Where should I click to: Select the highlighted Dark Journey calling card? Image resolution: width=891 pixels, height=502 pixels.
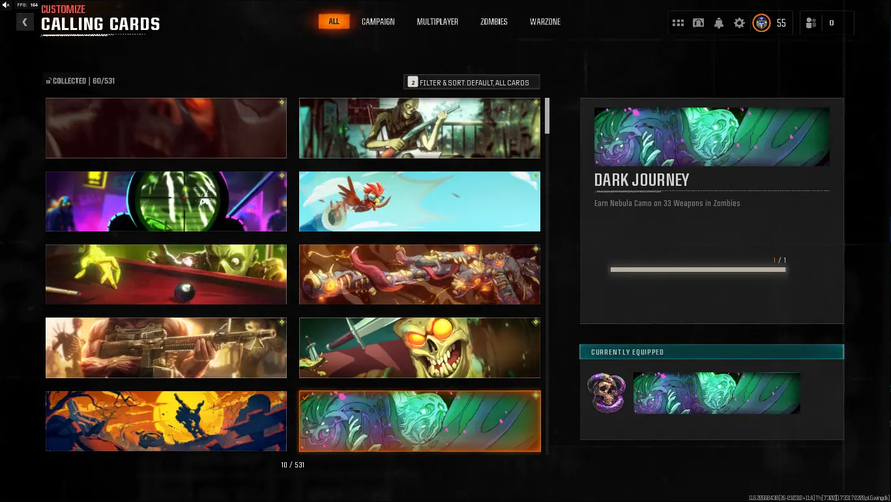(x=420, y=421)
